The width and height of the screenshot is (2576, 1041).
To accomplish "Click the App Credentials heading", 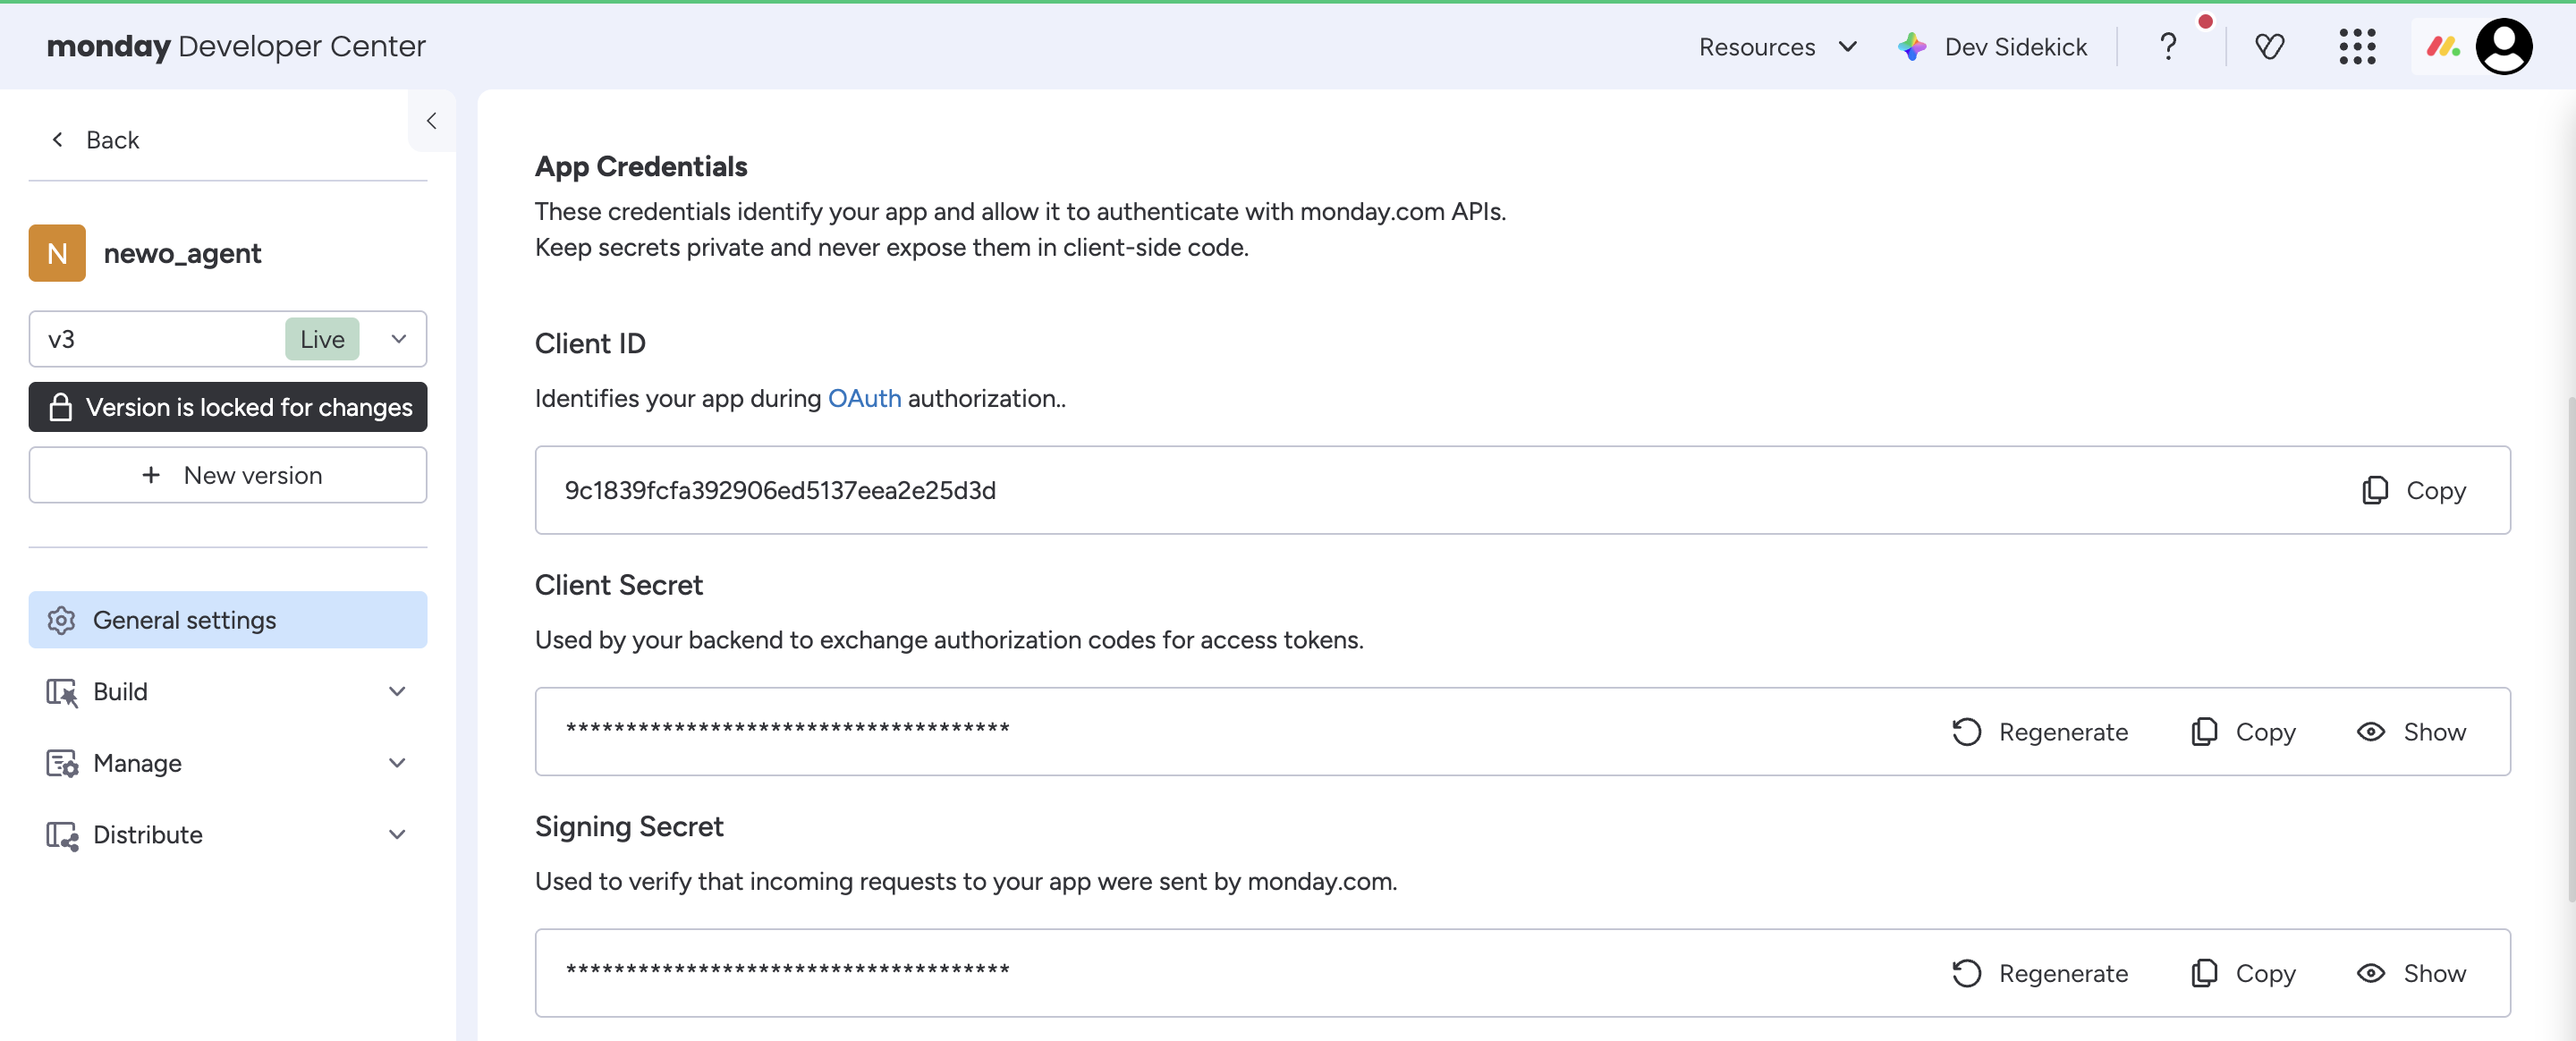I will [641, 166].
